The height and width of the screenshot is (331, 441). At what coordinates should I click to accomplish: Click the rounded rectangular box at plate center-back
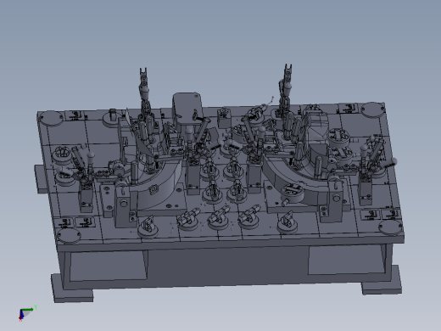[x=187, y=109]
